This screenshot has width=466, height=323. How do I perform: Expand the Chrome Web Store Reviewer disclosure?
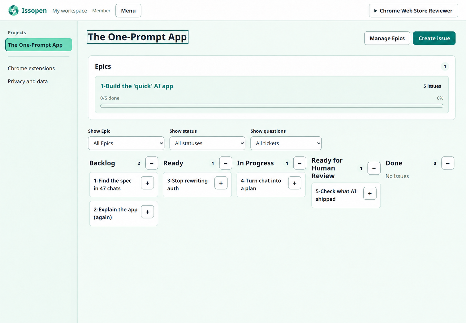(x=413, y=11)
